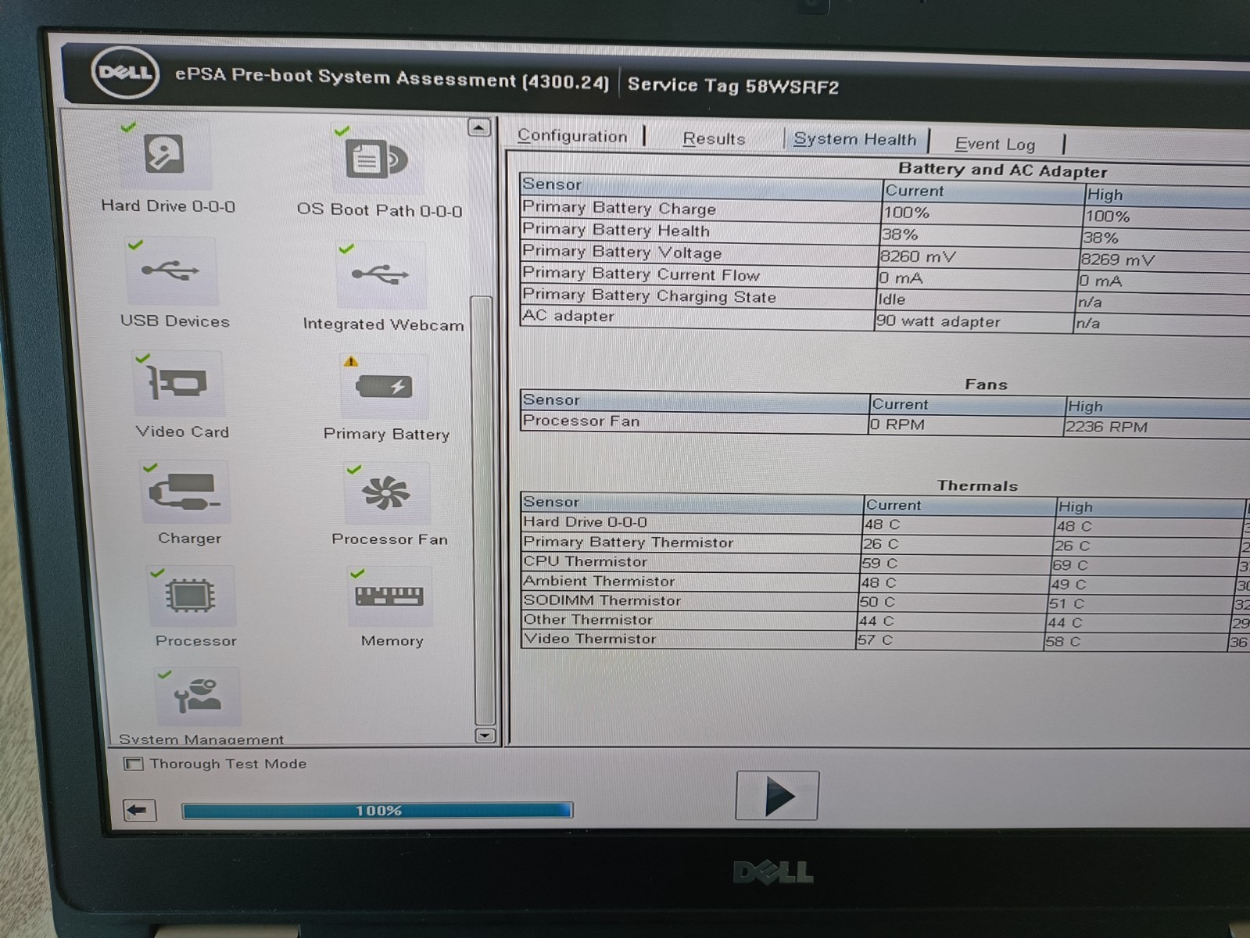Click the device list scroll up arrow
Screen dimensions: 1250x938
coord(479,127)
